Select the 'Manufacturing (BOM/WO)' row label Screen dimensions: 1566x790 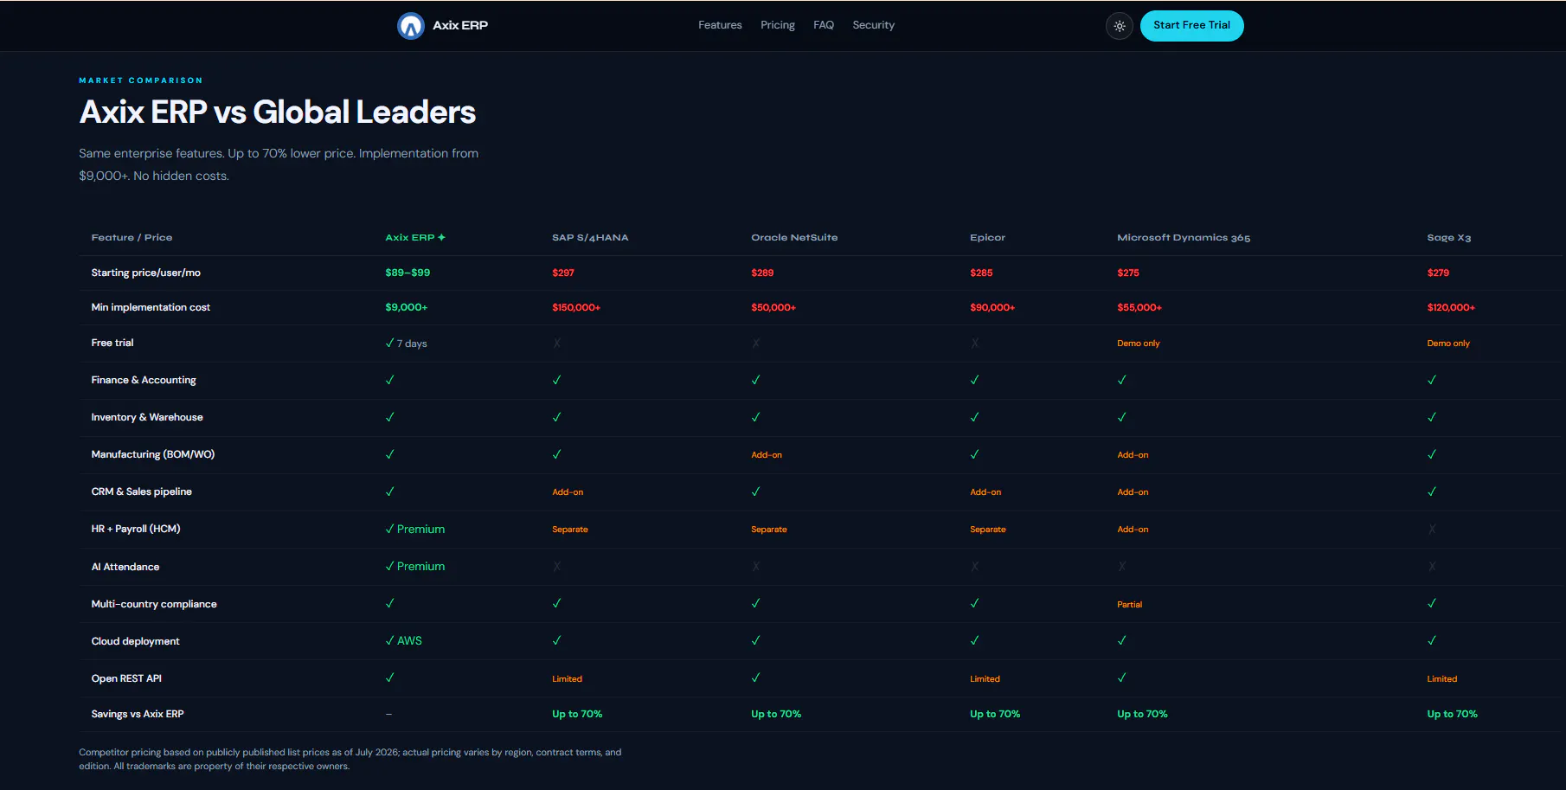pos(153,454)
